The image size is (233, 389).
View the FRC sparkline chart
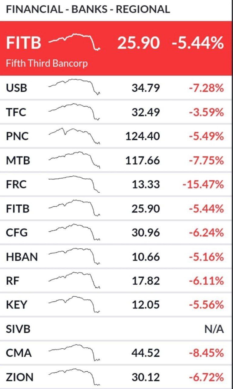(x=74, y=183)
